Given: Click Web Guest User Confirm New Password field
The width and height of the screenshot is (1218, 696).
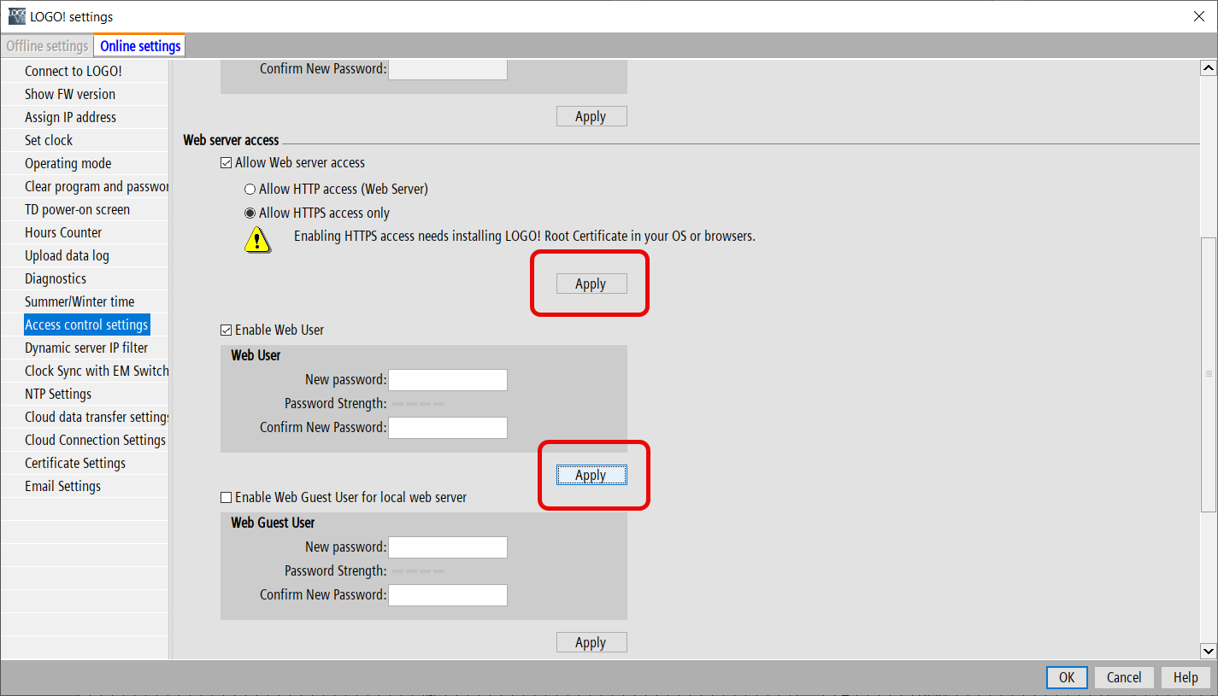Looking at the screenshot, I should tap(448, 595).
